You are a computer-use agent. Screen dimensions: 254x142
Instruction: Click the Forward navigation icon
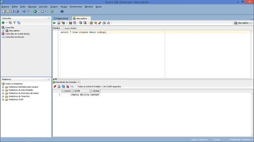click(42, 11)
